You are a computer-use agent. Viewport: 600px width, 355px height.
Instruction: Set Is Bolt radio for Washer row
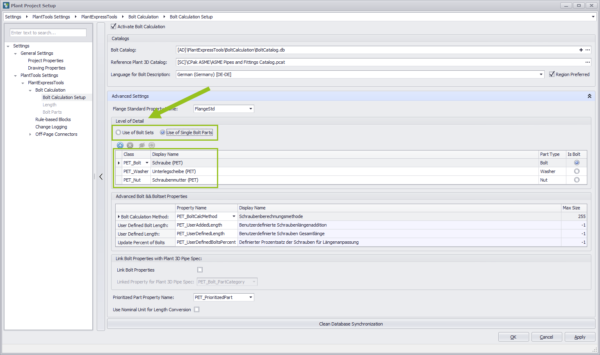[577, 171]
